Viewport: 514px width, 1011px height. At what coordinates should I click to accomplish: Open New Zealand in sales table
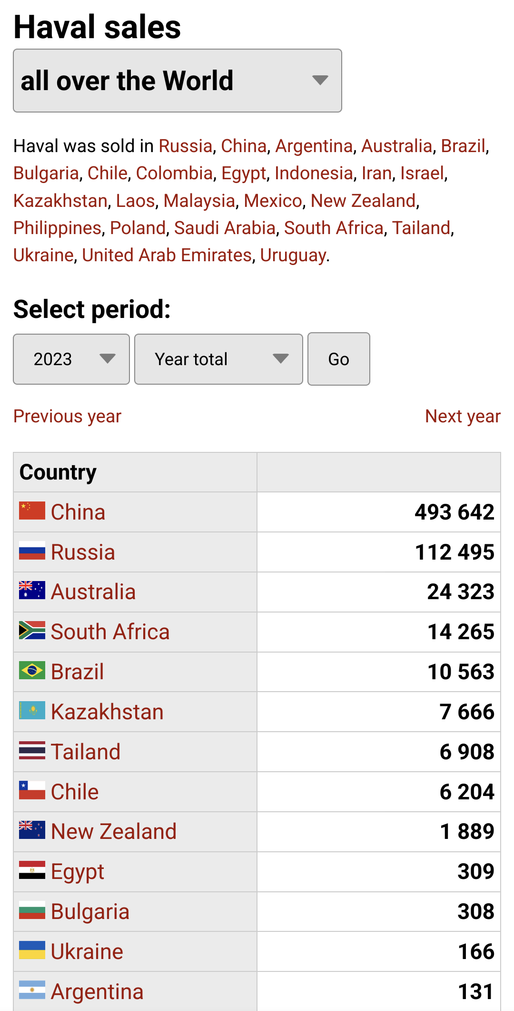click(x=114, y=831)
